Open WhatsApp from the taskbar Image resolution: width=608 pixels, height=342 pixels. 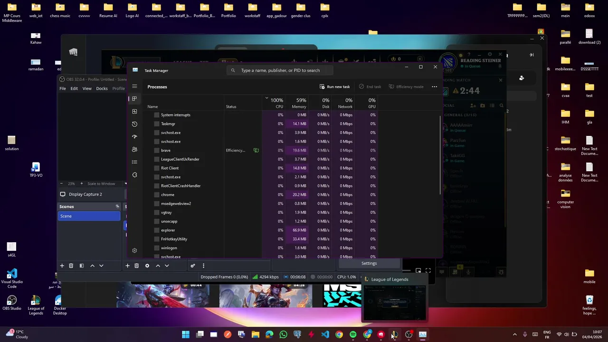pyautogui.click(x=283, y=334)
